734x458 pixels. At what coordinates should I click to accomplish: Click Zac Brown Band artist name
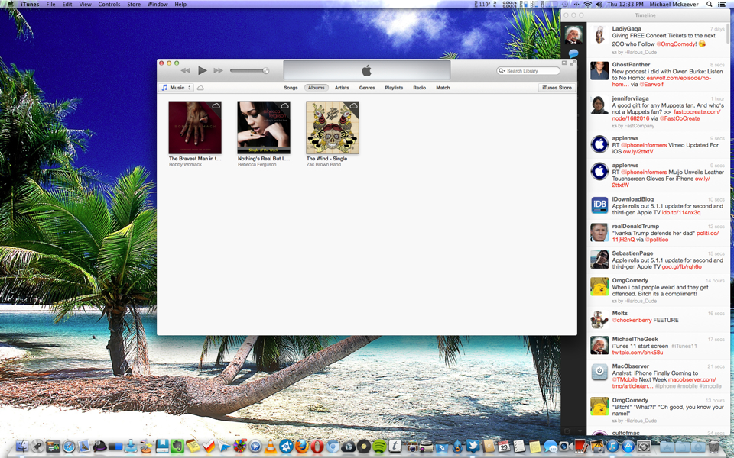point(323,165)
